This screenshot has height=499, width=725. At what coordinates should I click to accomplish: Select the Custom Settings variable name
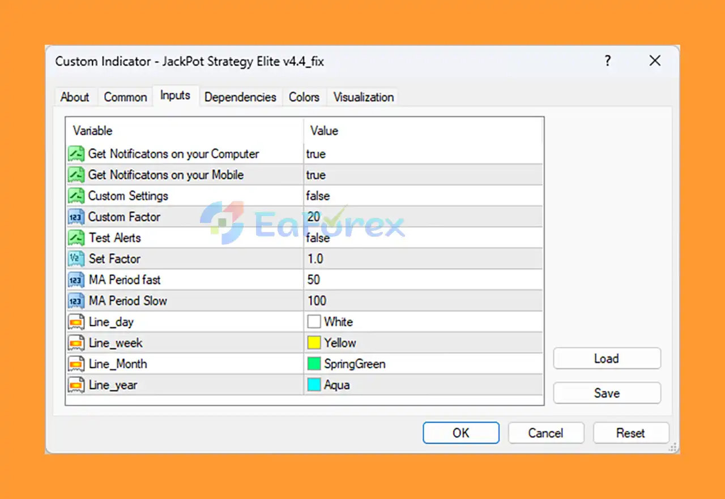128,196
